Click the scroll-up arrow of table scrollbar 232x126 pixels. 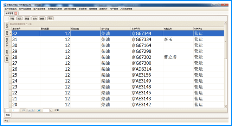[x=225, y=22]
